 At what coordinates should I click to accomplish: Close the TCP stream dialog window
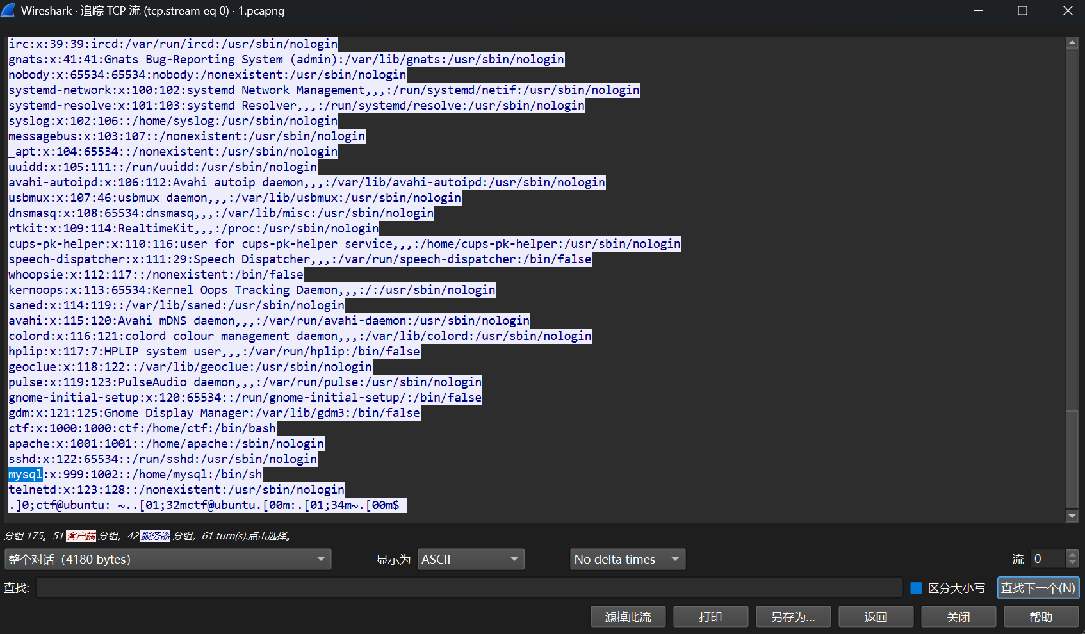1068,10
